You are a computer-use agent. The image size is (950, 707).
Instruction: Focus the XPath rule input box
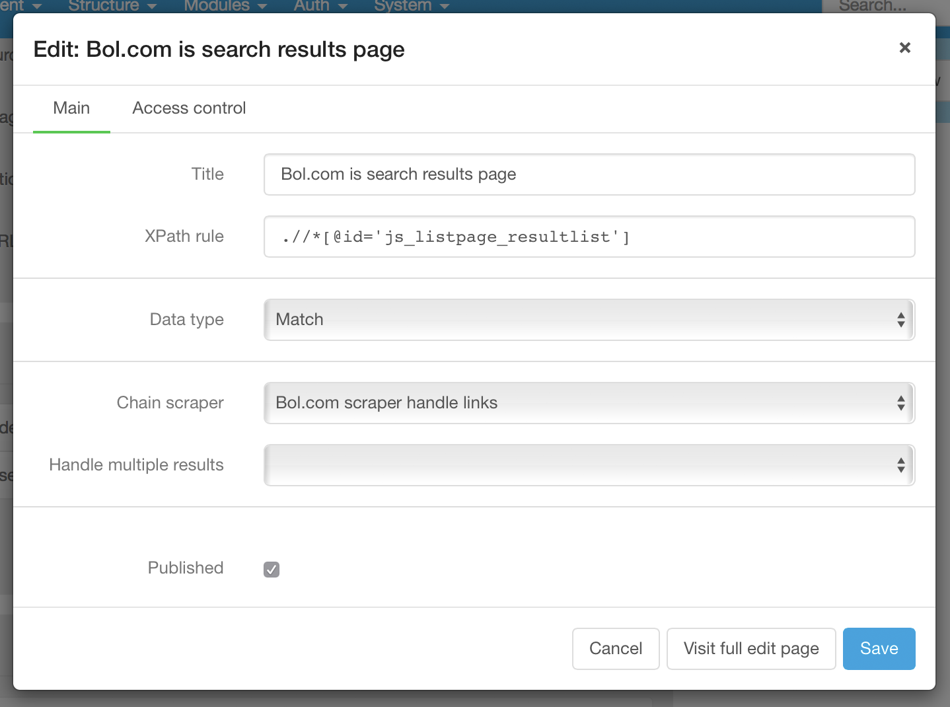point(589,237)
